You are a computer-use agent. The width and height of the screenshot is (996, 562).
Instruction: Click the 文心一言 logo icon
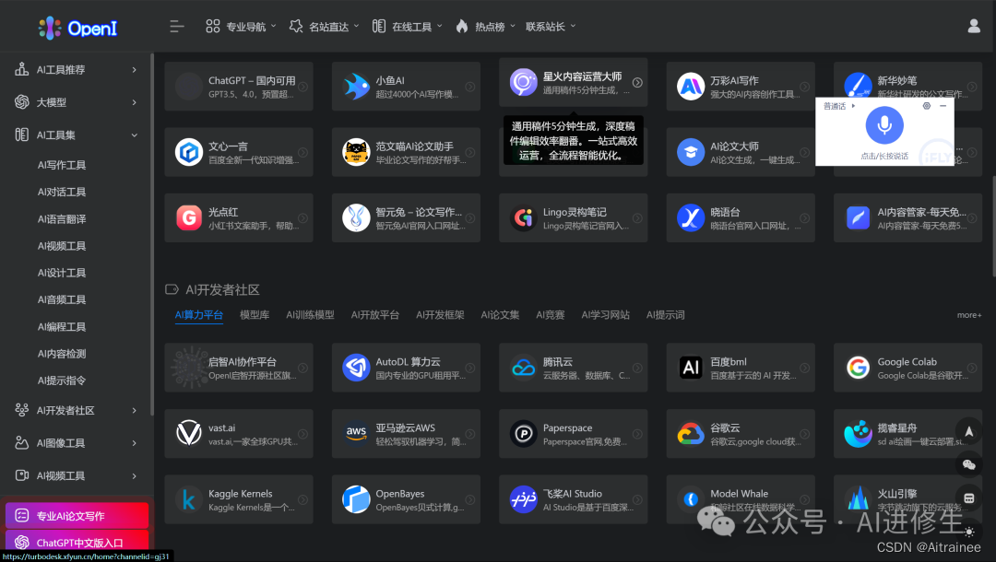(189, 152)
